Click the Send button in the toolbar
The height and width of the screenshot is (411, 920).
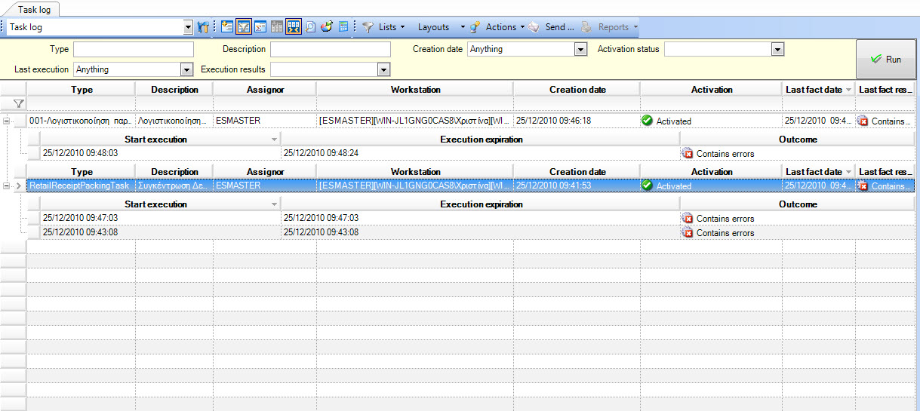552,27
